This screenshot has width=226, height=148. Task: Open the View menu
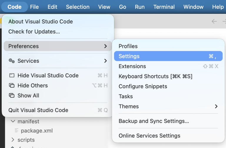[104, 7]
